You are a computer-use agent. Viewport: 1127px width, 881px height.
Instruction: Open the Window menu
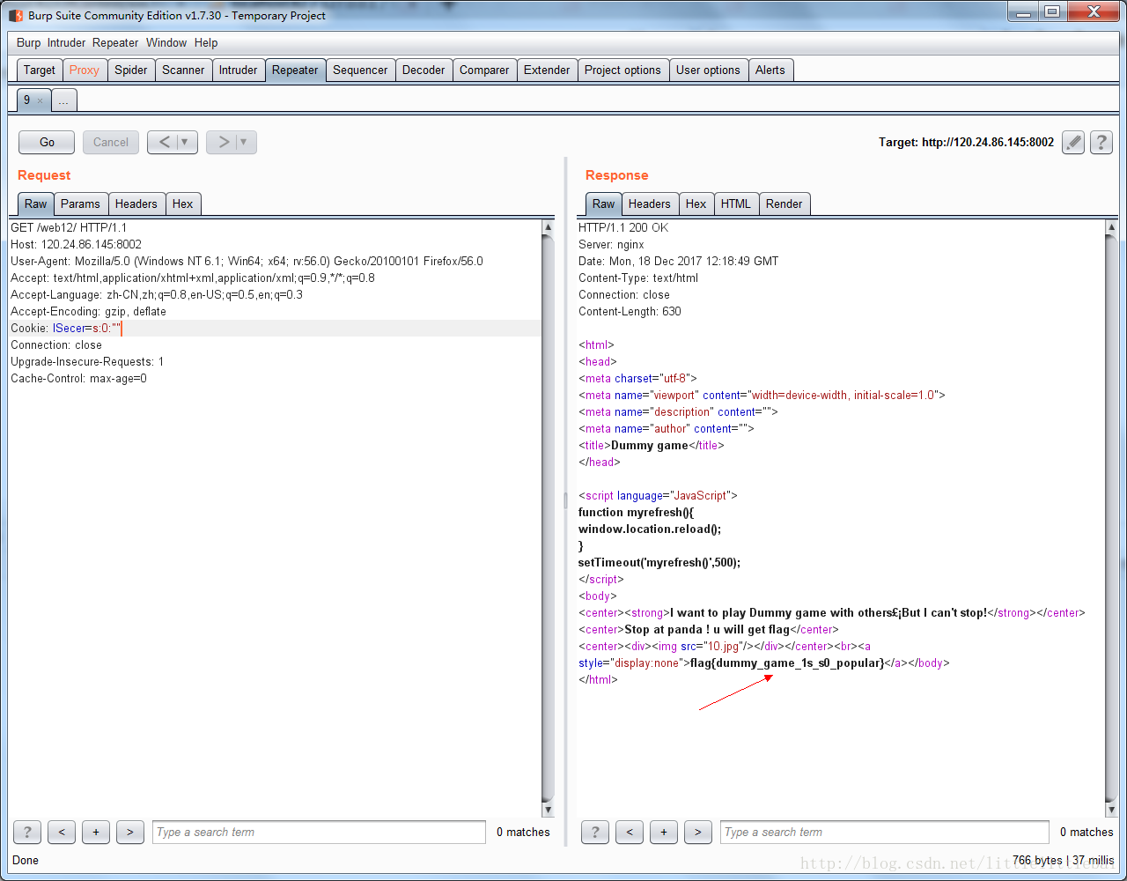(x=166, y=42)
